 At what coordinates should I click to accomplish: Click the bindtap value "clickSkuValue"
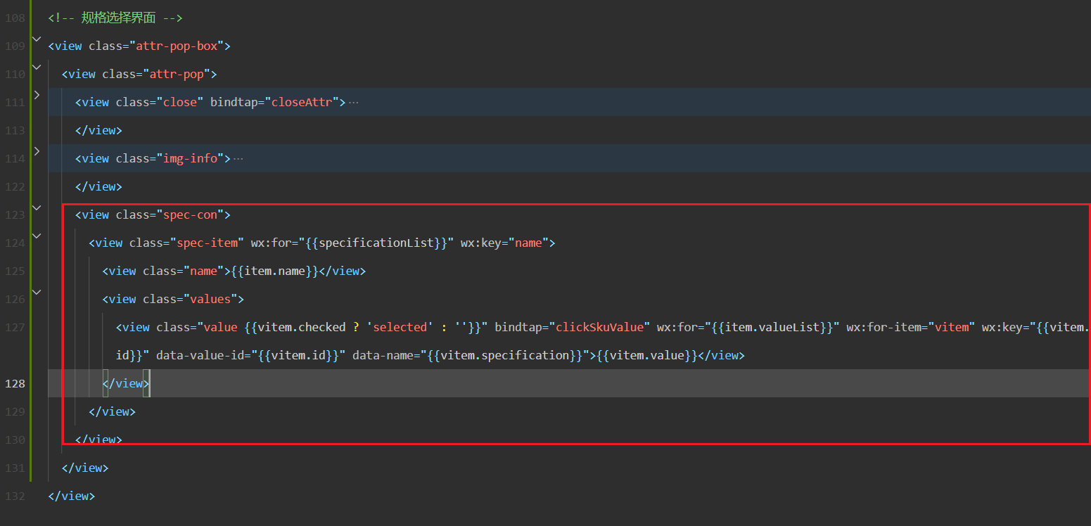coord(599,328)
